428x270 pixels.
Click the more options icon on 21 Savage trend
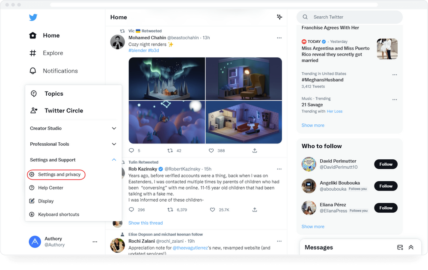(x=394, y=100)
